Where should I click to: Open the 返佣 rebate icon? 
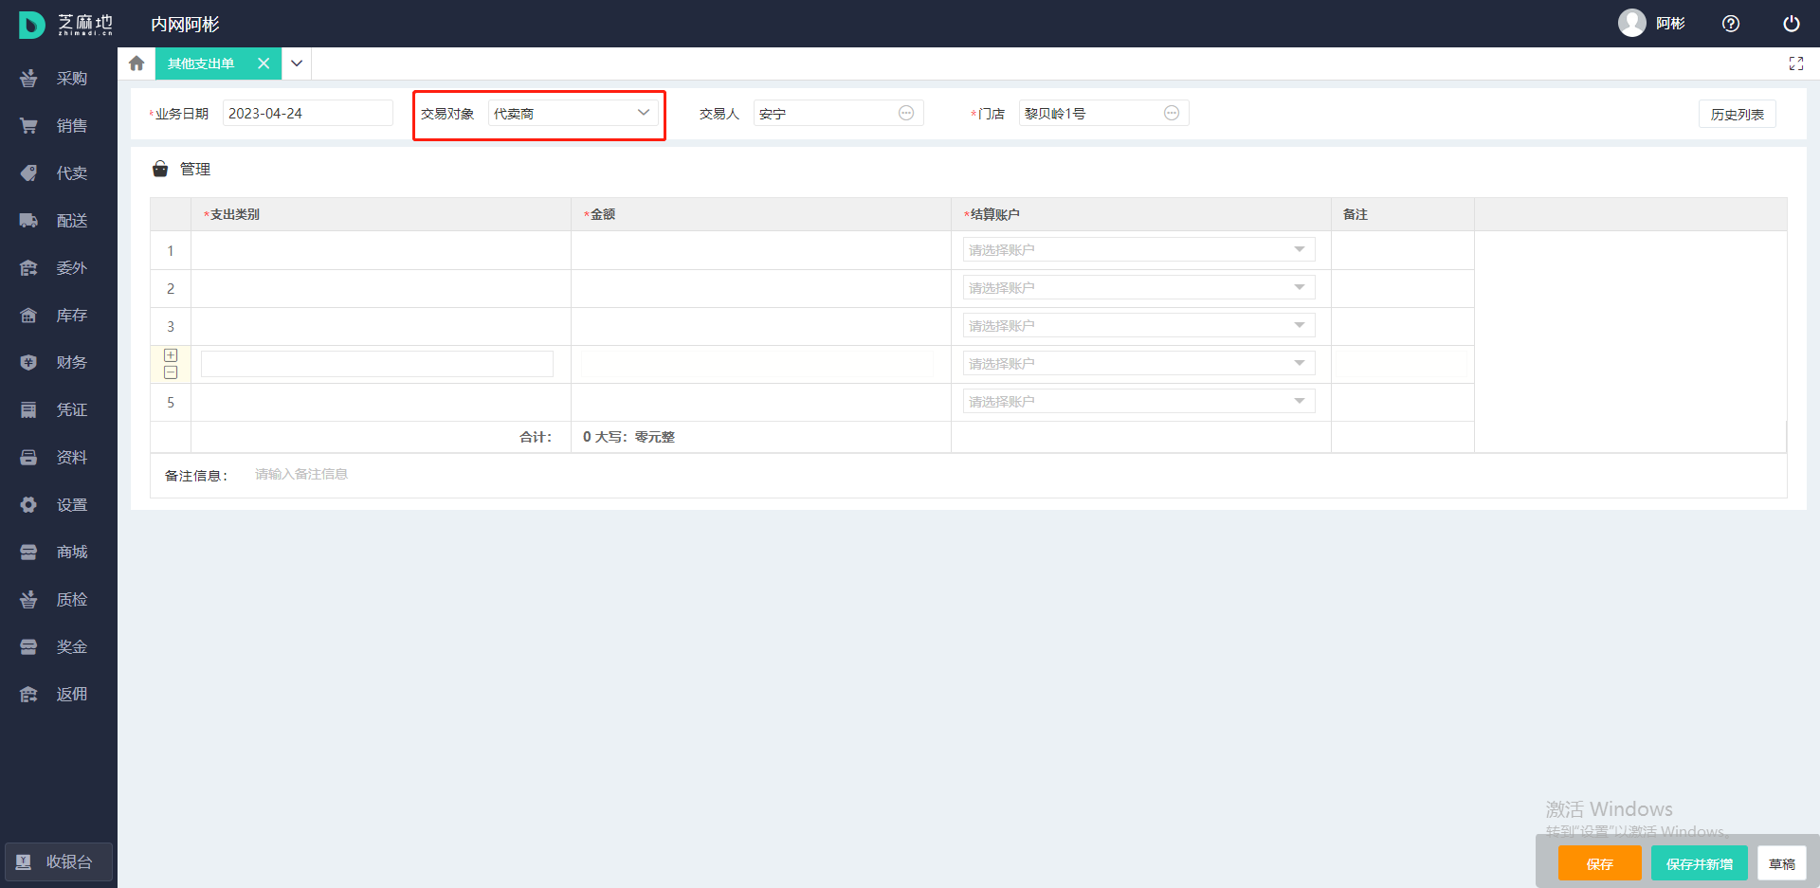[28, 694]
